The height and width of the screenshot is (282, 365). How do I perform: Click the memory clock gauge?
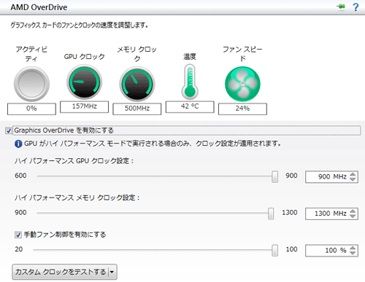pos(137,84)
